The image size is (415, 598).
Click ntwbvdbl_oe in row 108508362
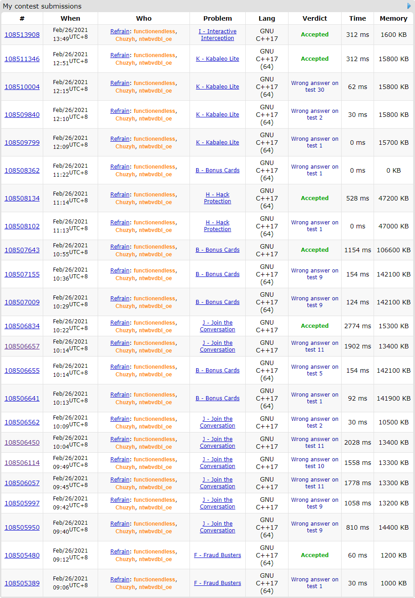click(x=155, y=174)
